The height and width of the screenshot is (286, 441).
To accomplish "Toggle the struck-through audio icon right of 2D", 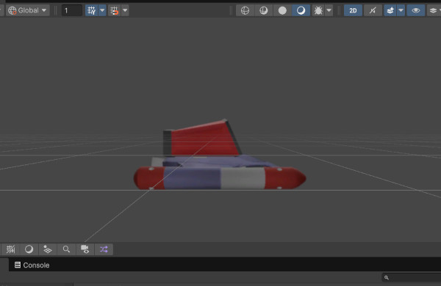I will point(373,11).
